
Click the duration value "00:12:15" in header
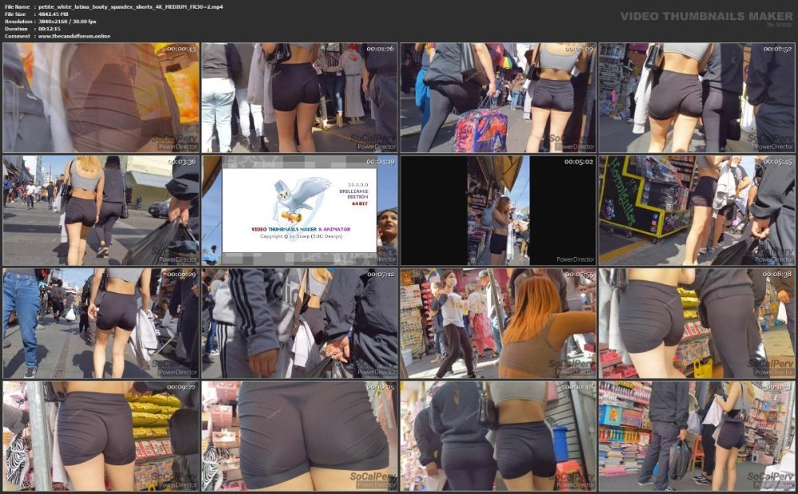point(49,29)
